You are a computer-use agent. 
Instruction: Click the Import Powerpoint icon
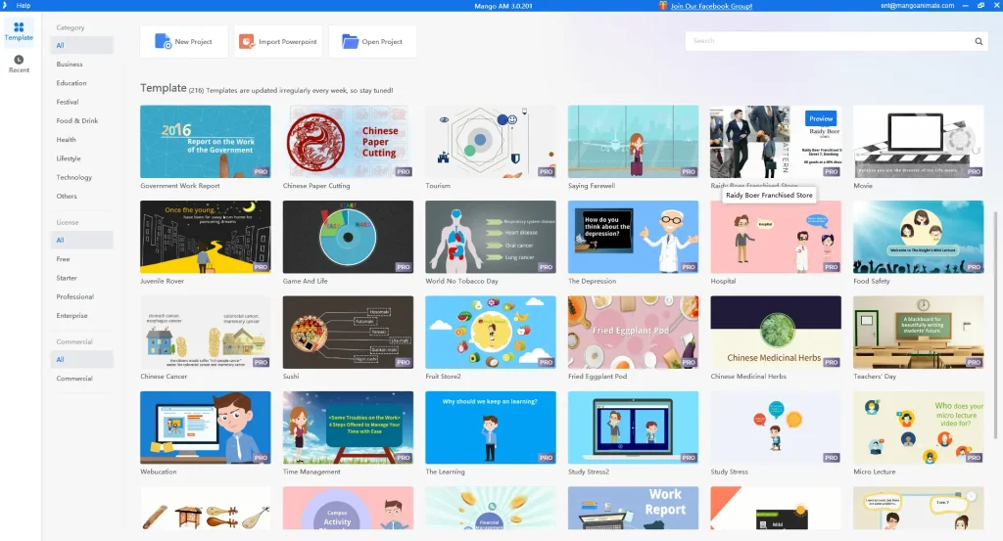click(247, 41)
